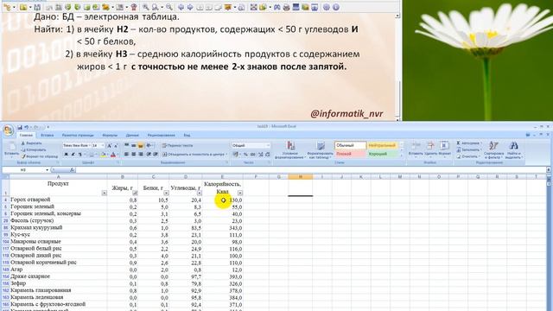Apply percent style to the cell

[245, 155]
